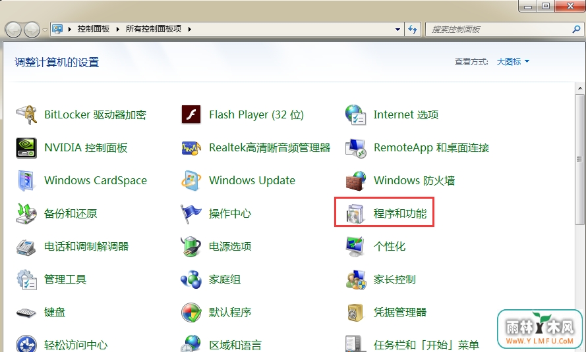Click the refresh button next to address bar
The image size is (586, 352).
tap(413, 29)
